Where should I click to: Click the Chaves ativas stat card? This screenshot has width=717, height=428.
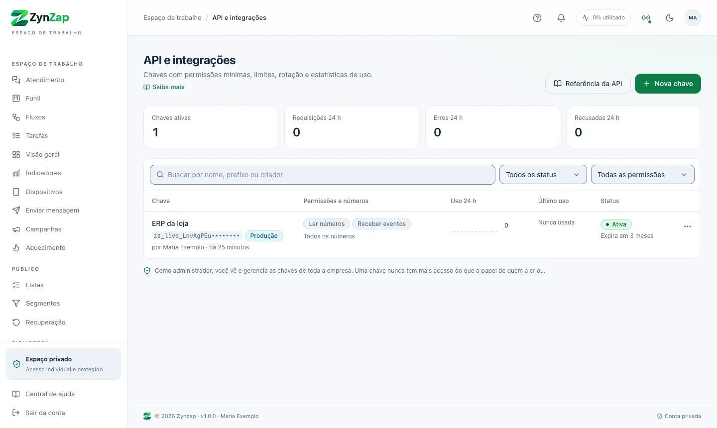click(x=211, y=127)
